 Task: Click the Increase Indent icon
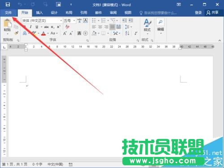click(131, 20)
